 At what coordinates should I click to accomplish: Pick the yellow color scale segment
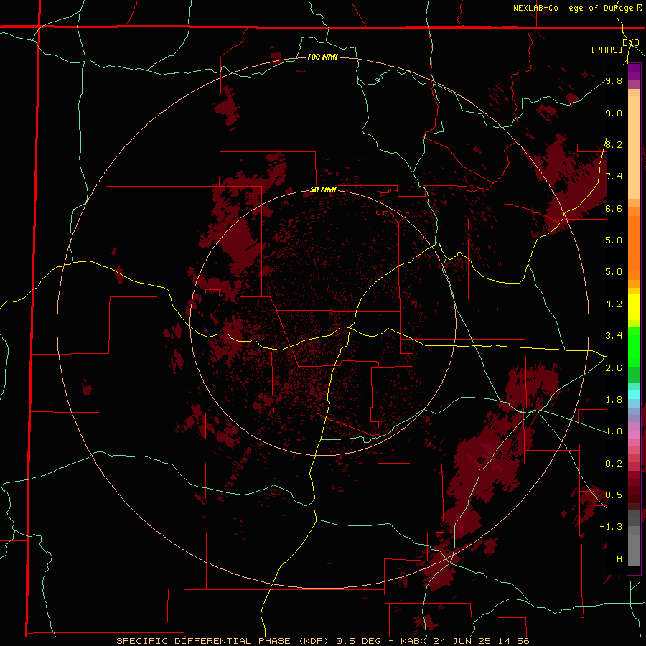pos(634,307)
